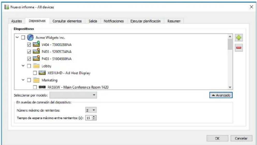Click the device list scroll up arrow
Viewport: 257px width, 145px height.
[230, 37]
